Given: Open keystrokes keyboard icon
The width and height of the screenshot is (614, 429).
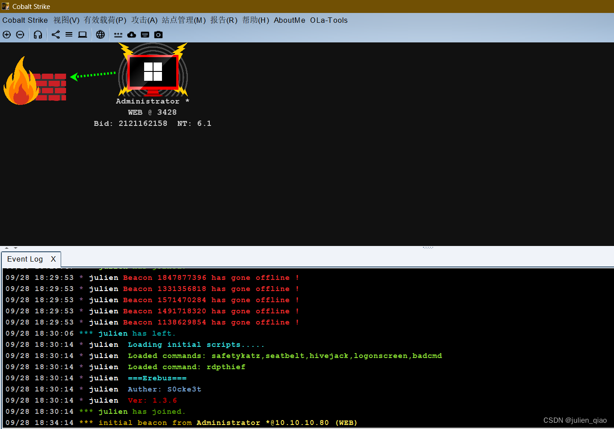Looking at the screenshot, I should (145, 34).
